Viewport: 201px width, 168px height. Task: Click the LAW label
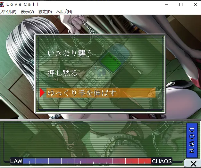click(x=16, y=161)
